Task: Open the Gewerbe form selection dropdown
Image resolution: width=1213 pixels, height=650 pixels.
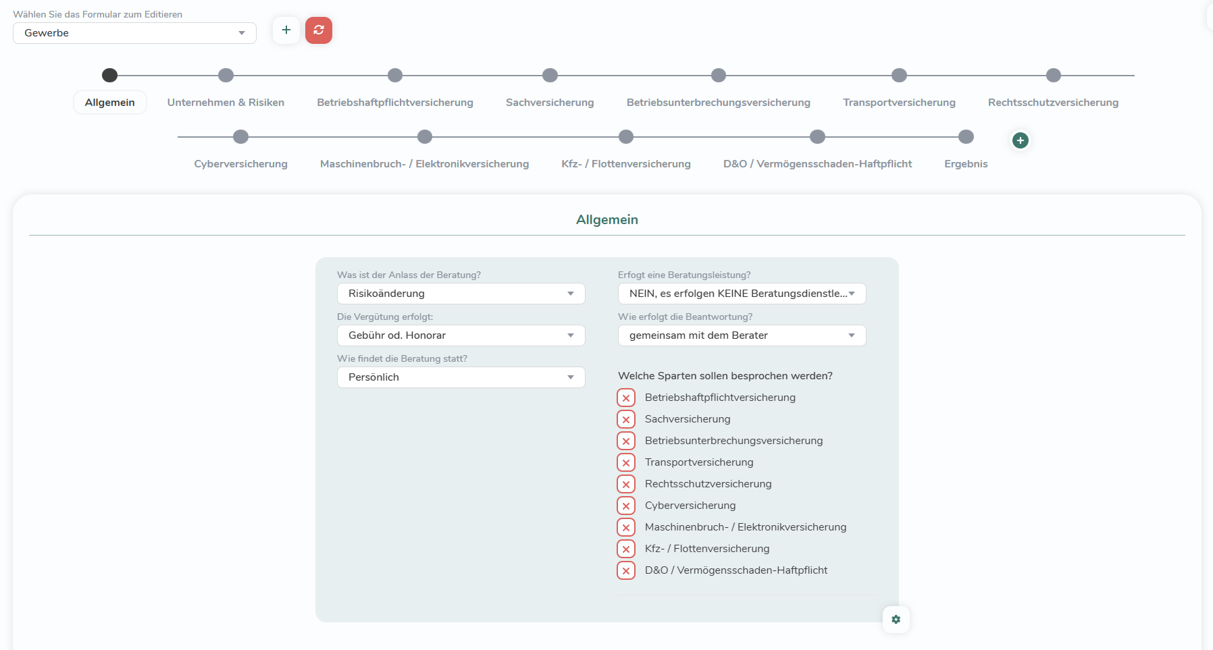Action: (134, 33)
